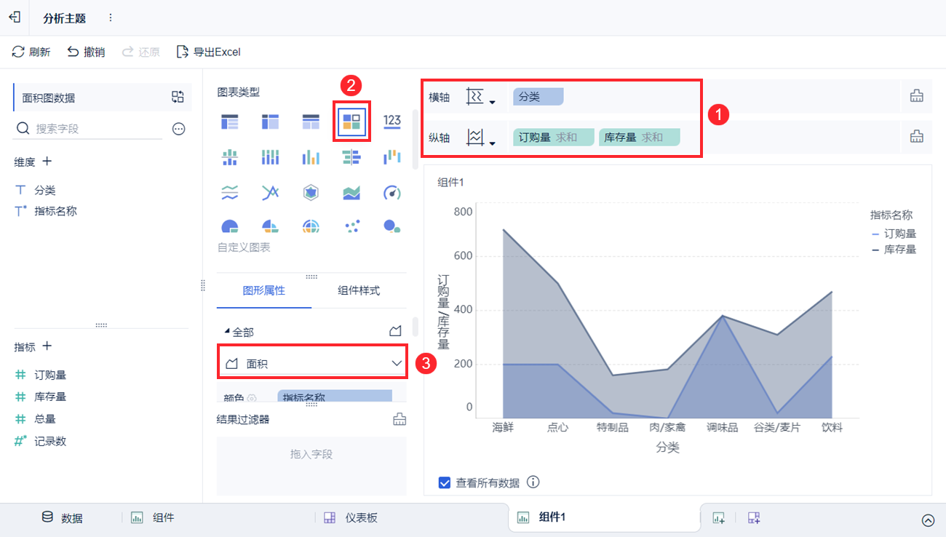946x537 pixels.
Task: Click the custom chart icon highlighted in red
Action: point(351,121)
